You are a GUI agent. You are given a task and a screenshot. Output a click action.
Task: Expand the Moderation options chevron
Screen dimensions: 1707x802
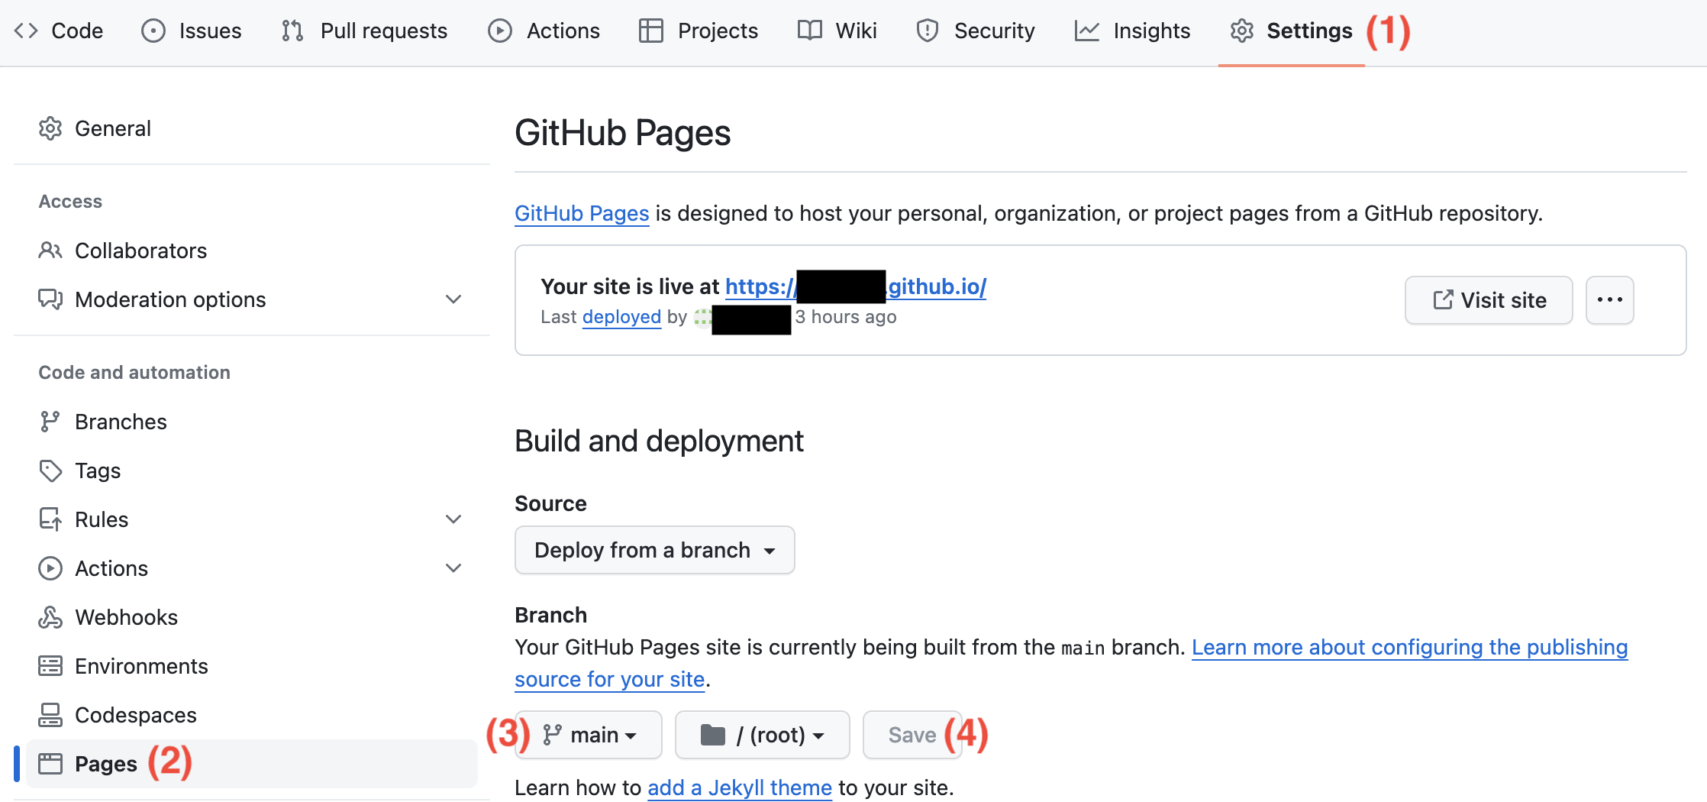coord(453,299)
